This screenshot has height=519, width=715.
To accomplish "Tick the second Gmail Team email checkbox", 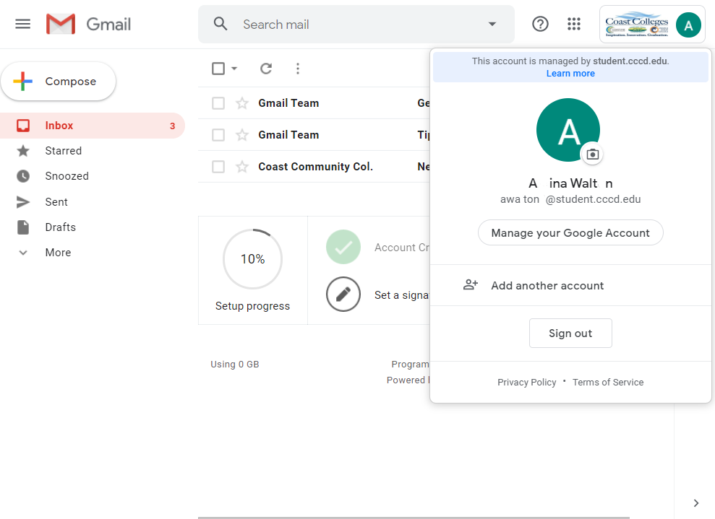I will coord(218,135).
